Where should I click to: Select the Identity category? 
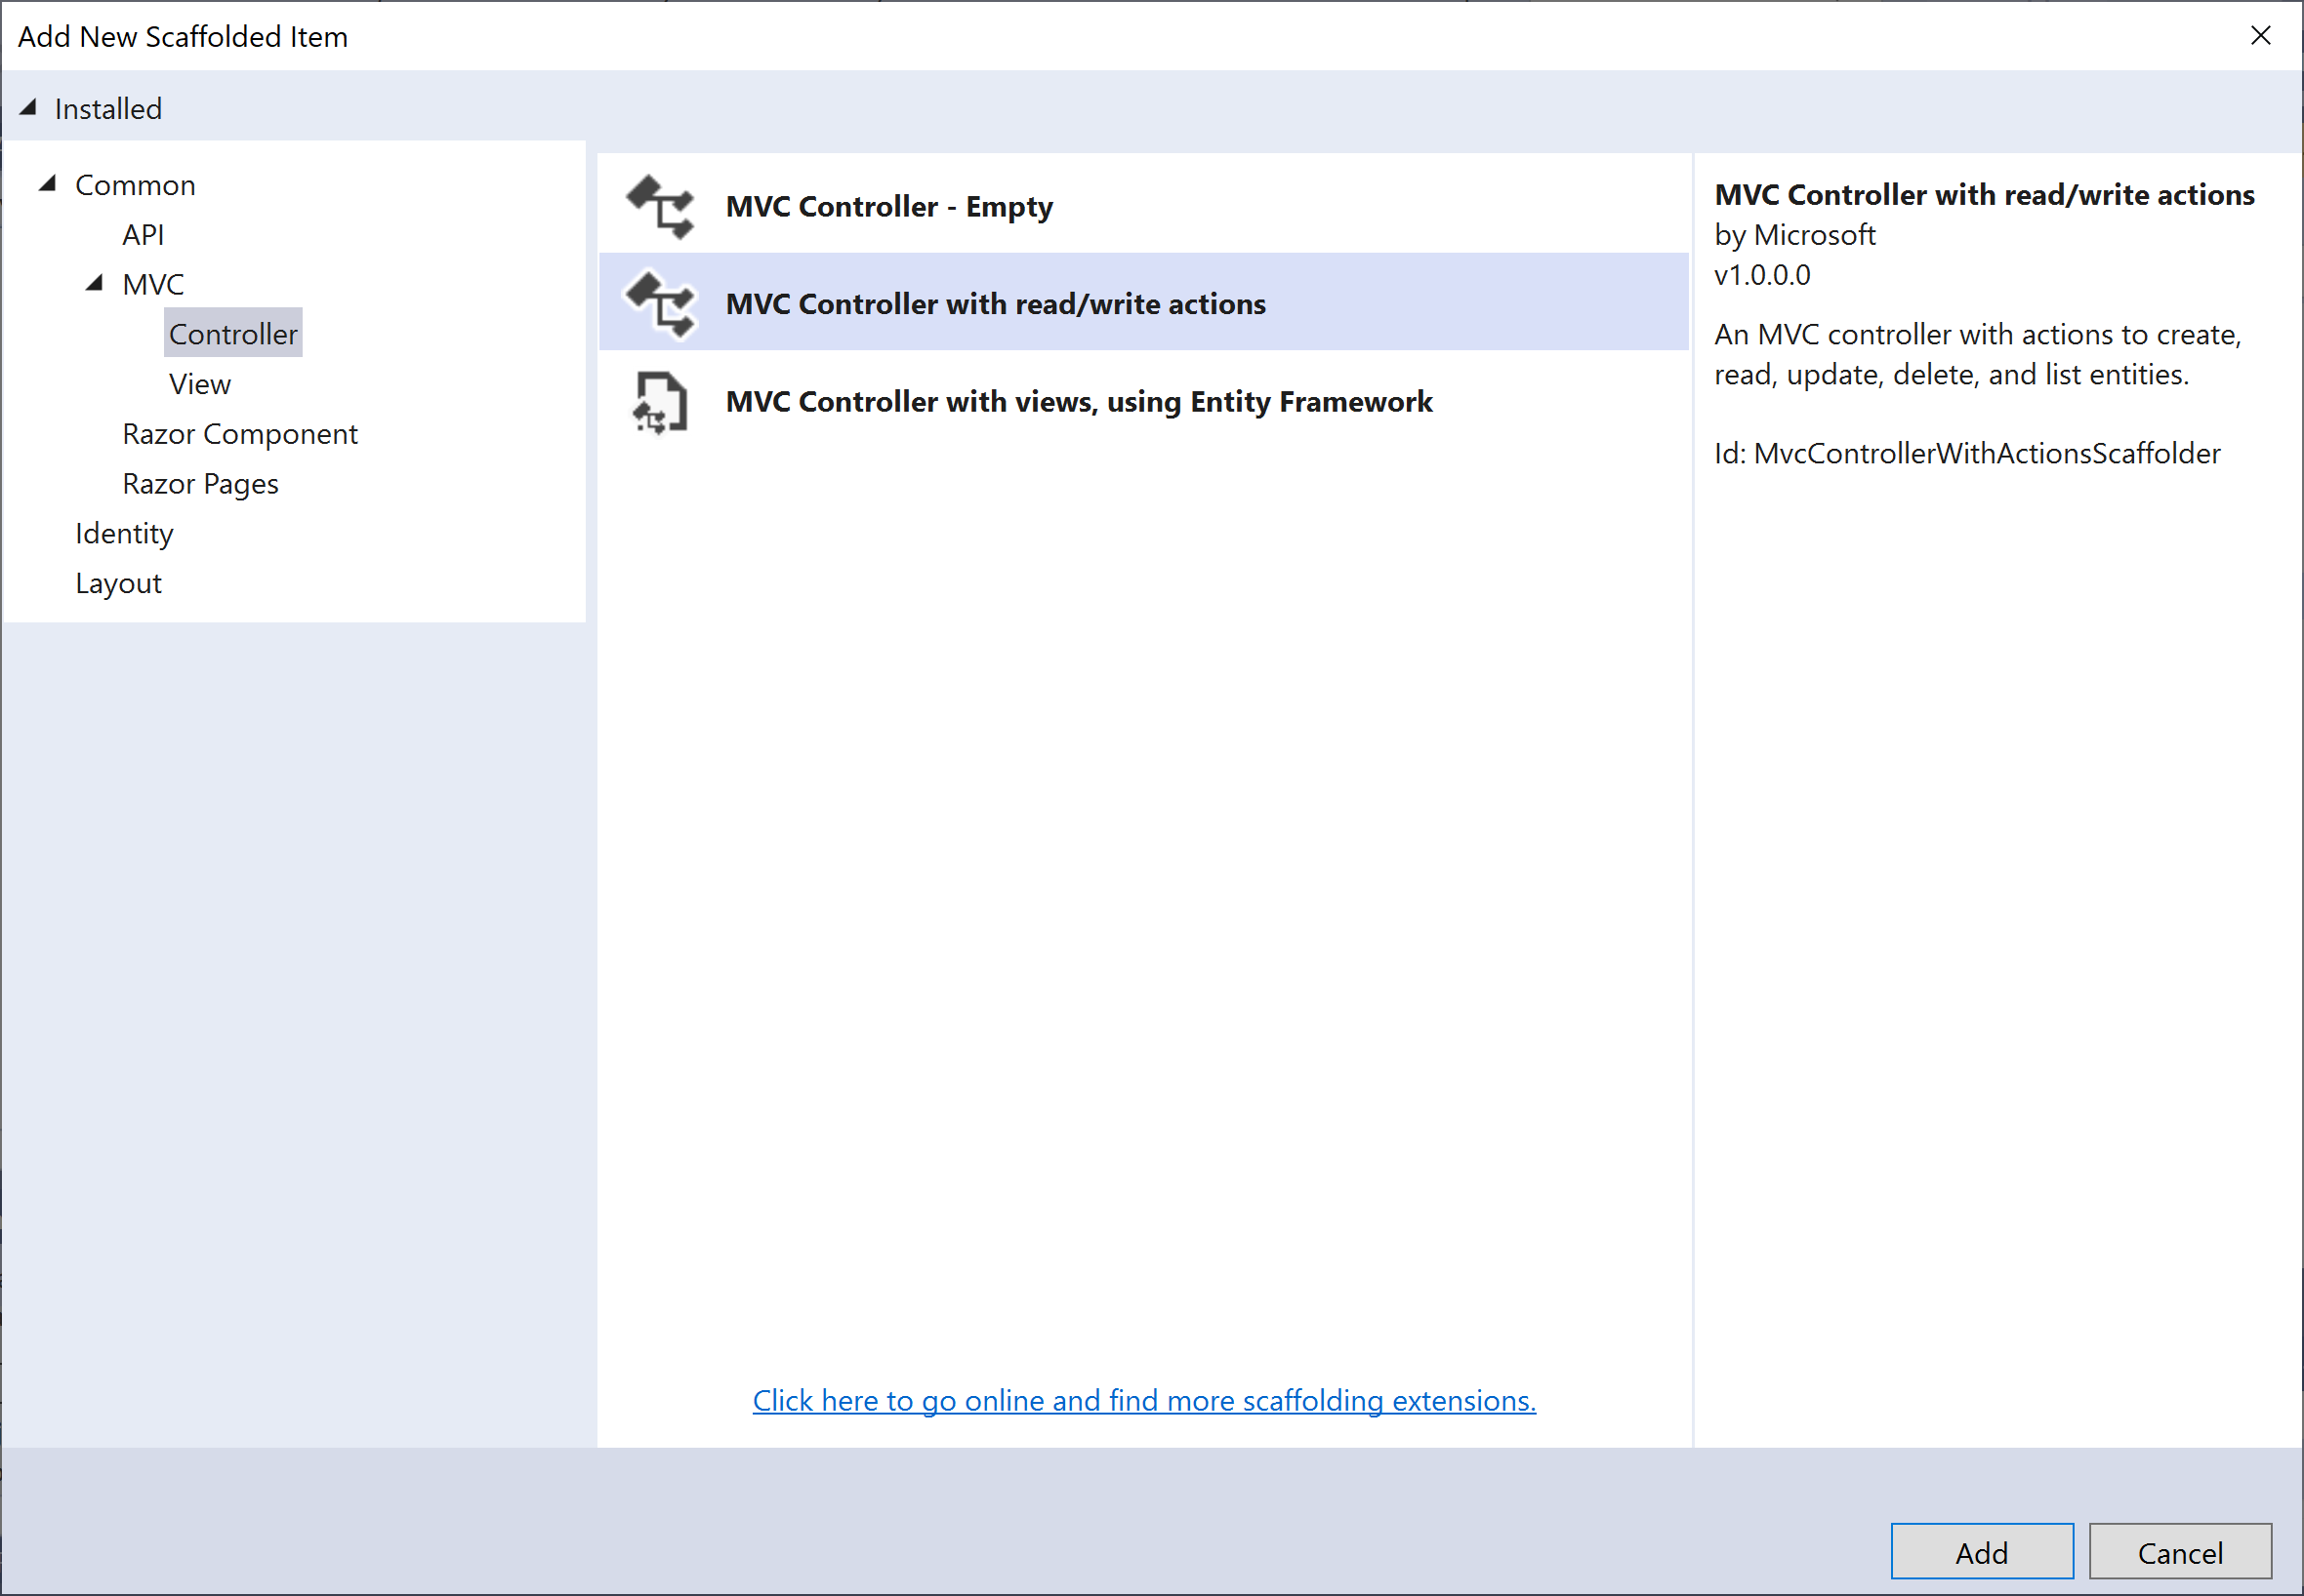[124, 534]
